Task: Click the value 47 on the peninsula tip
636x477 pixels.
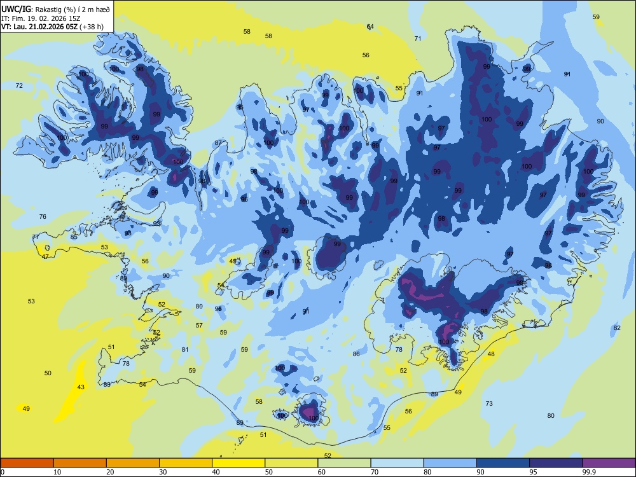Action: tap(45, 256)
